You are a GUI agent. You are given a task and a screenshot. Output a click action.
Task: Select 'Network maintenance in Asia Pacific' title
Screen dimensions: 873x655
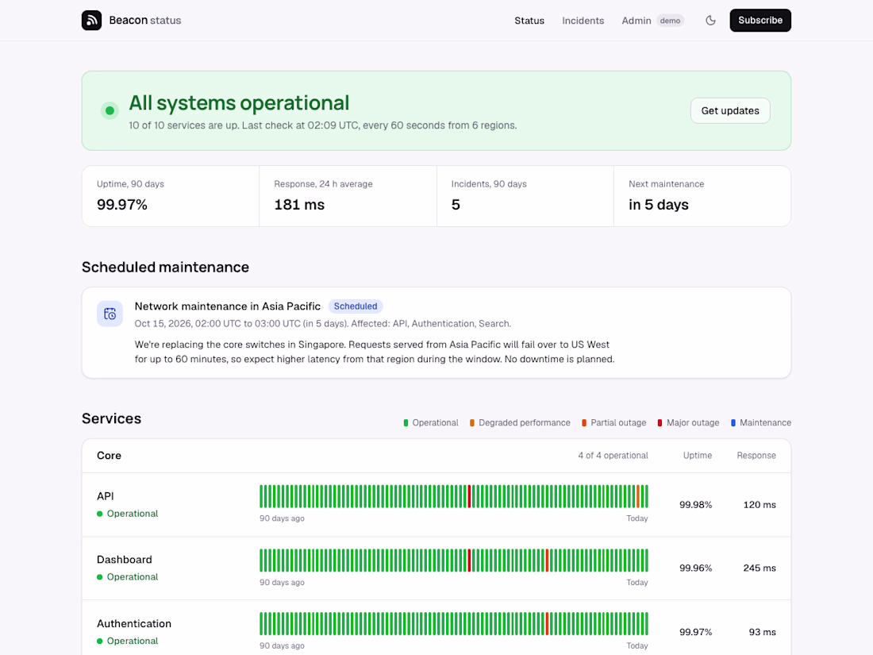point(227,306)
